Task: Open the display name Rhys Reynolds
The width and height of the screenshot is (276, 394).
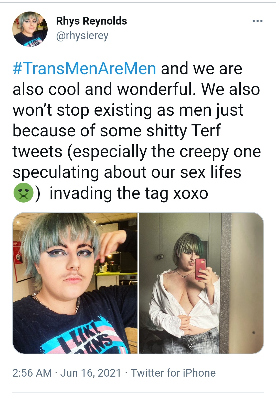Action: point(91,21)
